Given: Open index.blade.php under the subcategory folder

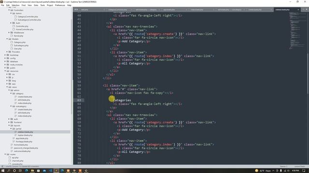Looking at the screenshot, I should tap(25, 116).
